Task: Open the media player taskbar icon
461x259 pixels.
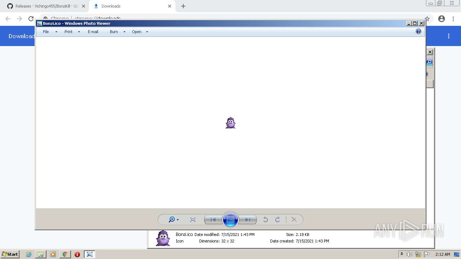Action: 53,254
